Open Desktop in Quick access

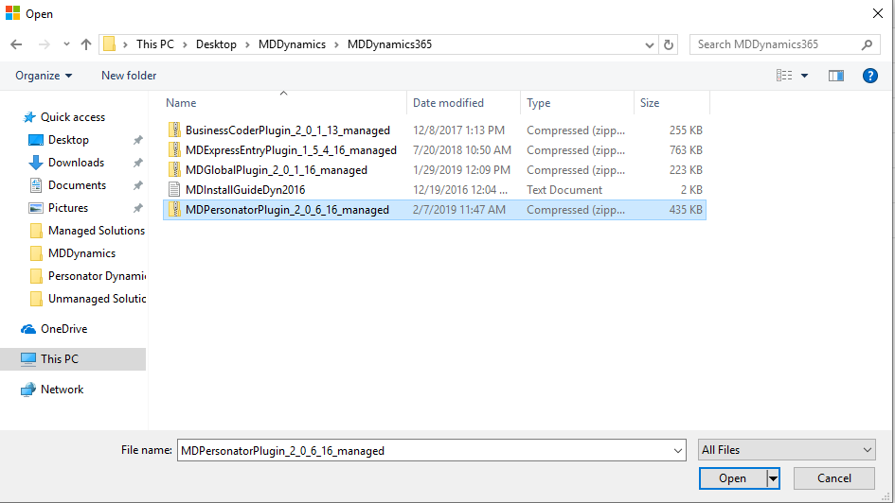tap(68, 140)
